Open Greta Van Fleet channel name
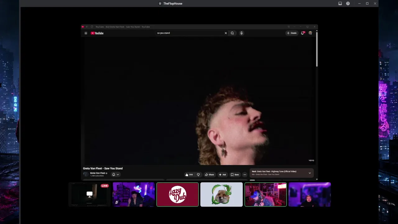The height and width of the screenshot is (224, 398). coord(98,173)
